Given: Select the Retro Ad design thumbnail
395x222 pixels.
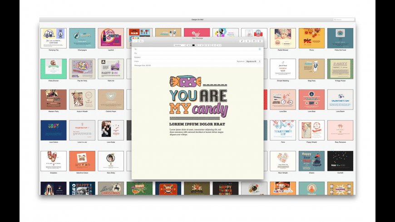Looking at the screenshot, I should tap(111, 69).
